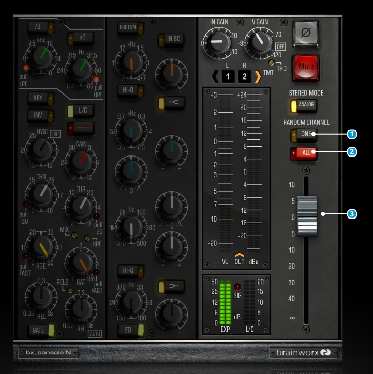Click the REL2 trim screw
The height and width of the screenshot is (374, 373).
click(70, 291)
